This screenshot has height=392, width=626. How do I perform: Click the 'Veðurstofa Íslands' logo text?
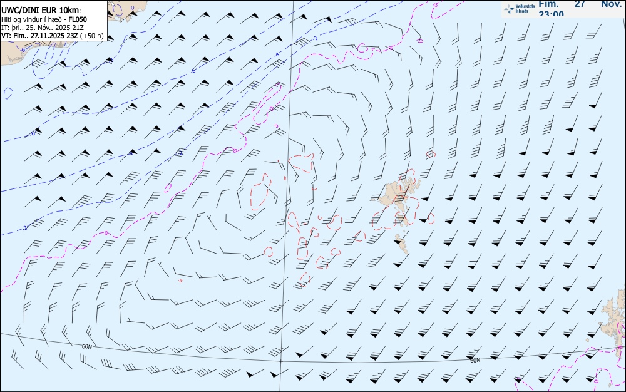(x=525, y=9)
